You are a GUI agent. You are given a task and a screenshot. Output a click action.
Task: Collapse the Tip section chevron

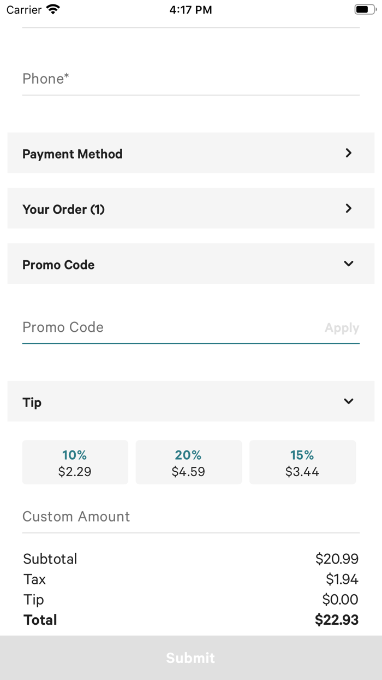(x=349, y=401)
